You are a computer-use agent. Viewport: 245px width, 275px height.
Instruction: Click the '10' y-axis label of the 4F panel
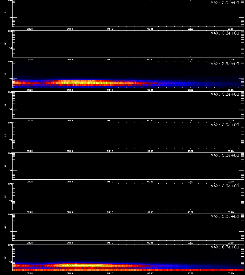click(10, 109)
